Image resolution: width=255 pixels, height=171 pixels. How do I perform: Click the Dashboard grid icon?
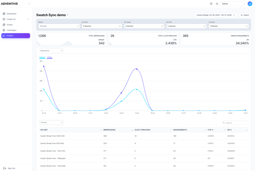pos(4,14)
